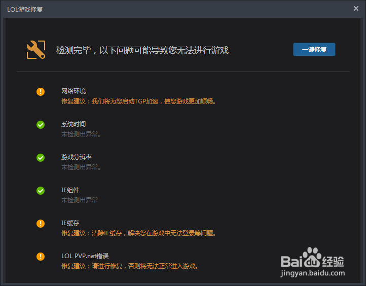Click the 请进行修复 suggestion text
Viewport: 366px width, 286px height.
[130, 266]
